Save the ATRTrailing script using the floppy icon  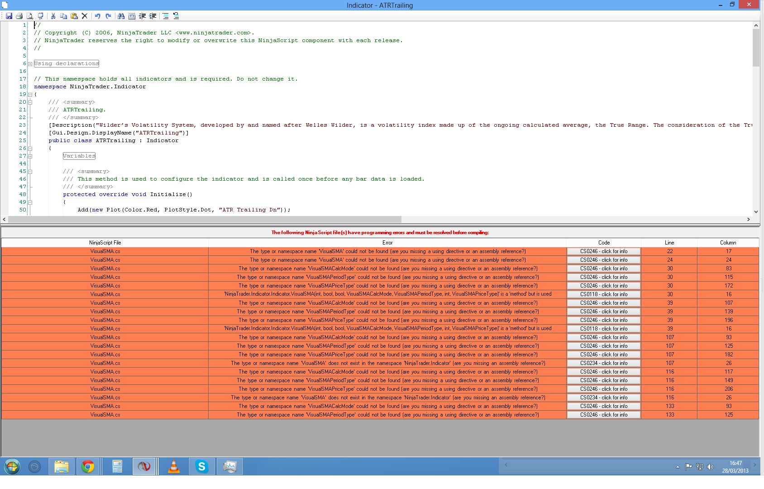coord(9,16)
